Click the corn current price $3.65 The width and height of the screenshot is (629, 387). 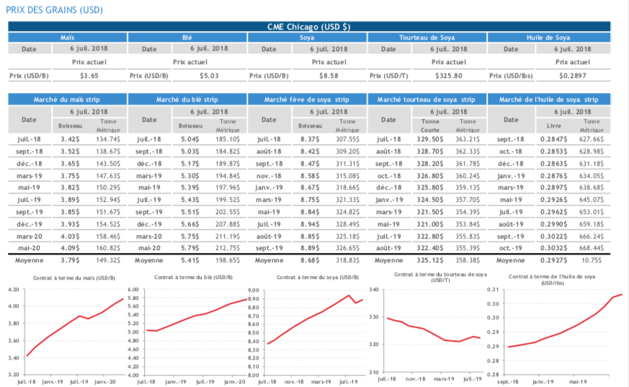point(89,74)
